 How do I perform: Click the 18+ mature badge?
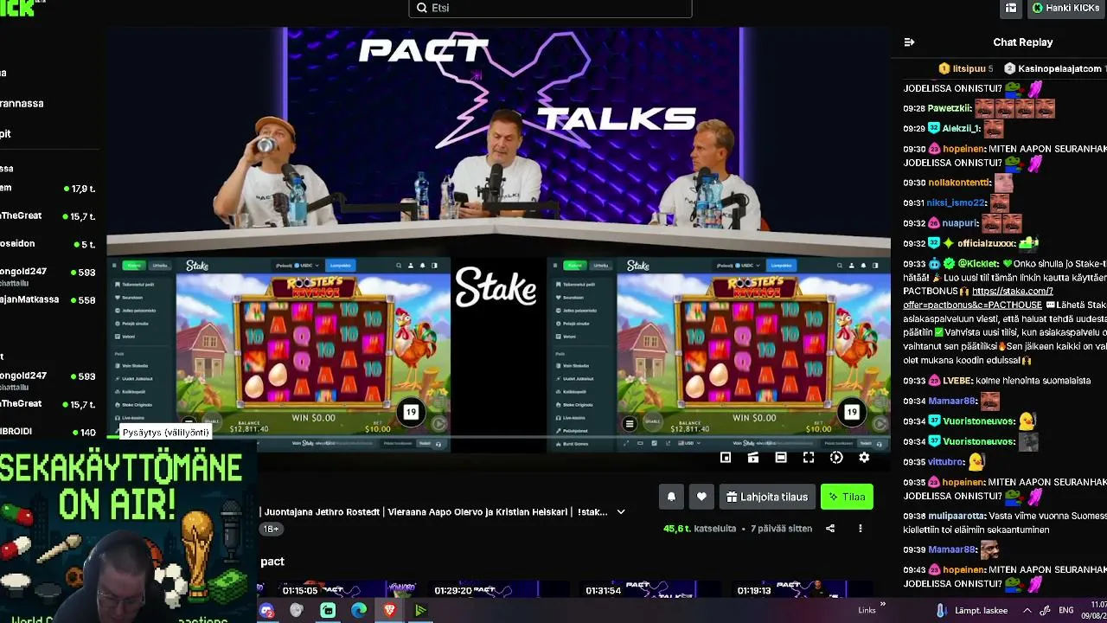click(x=271, y=529)
